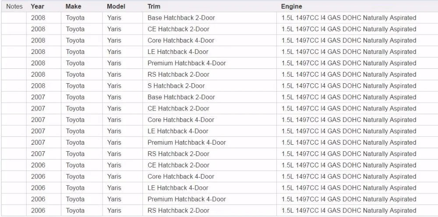Screen dimensions: 438x217
Task: Select the S Hatchback 2-Door trim cell
Action: [x=209, y=86]
